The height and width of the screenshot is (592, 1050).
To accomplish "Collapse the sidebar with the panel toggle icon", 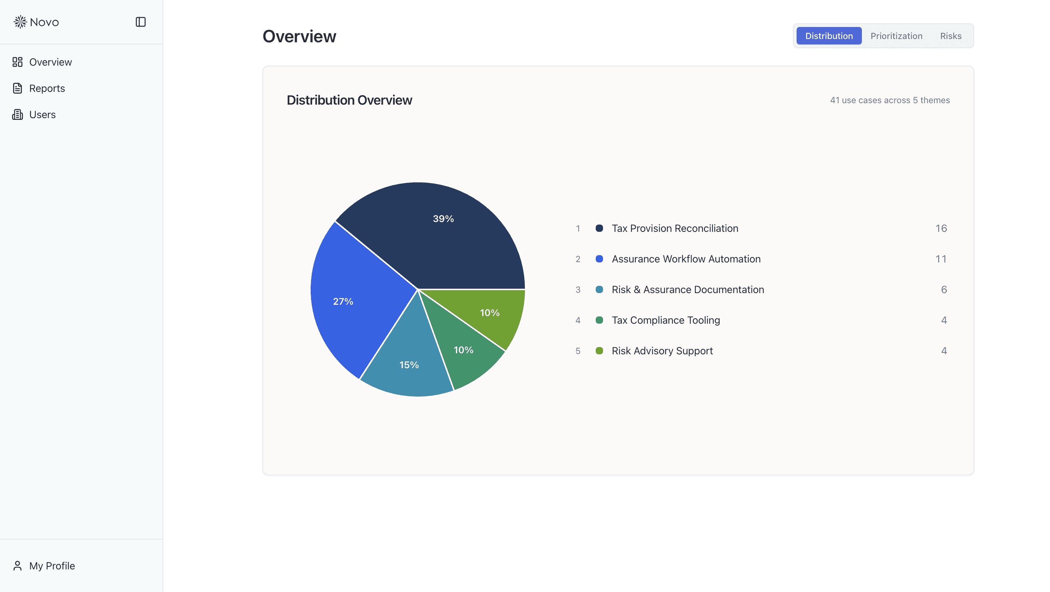I will click(x=141, y=22).
